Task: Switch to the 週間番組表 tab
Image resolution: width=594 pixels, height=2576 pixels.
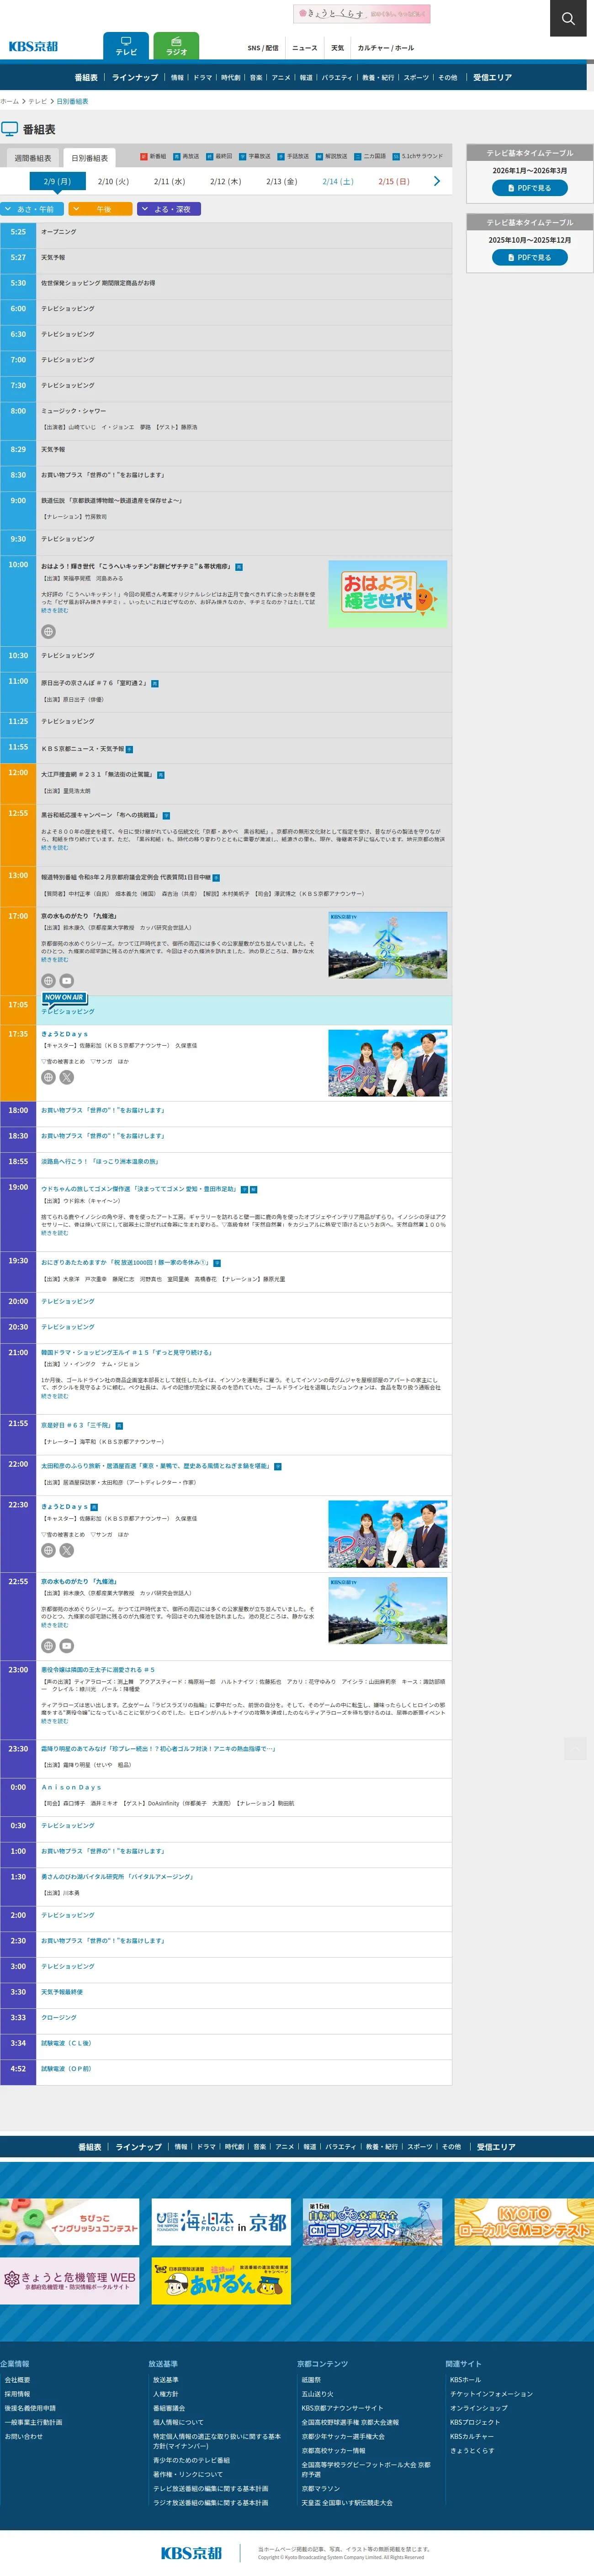Action: (x=33, y=158)
